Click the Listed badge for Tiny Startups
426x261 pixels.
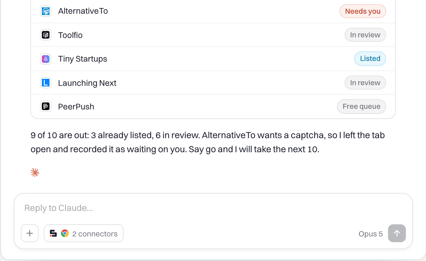[x=370, y=59]
